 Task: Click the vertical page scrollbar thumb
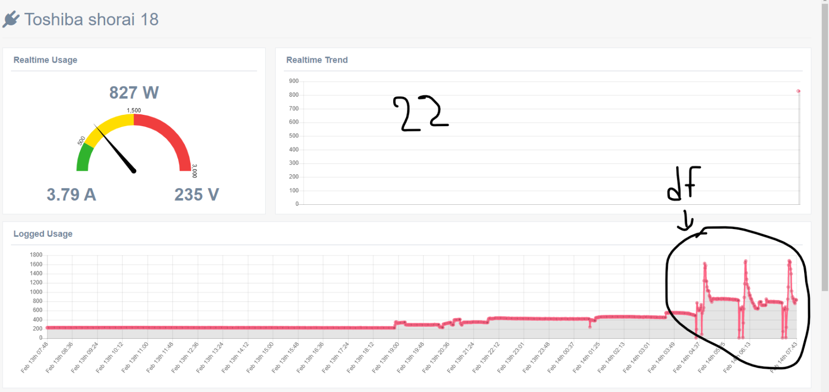click(825, 145)
